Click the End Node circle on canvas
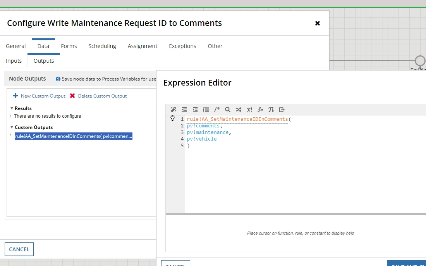The height and width of the screenshot is (266, 426). point(420,60)
